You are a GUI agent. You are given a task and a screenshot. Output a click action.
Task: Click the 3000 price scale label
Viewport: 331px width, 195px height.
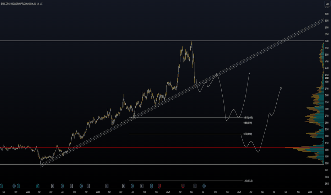[327, 109]
